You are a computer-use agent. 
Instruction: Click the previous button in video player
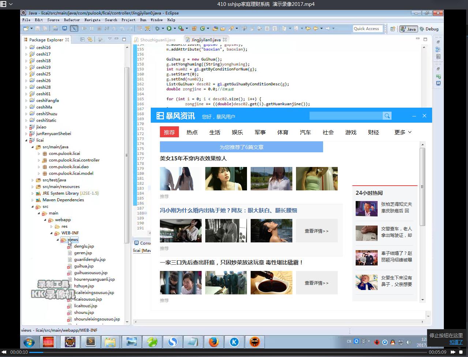(x=5, y=352)
